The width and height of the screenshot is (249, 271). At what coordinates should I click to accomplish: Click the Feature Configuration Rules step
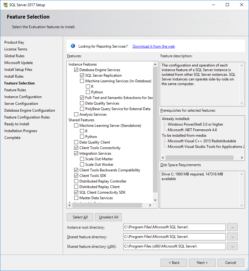(27, 117)
